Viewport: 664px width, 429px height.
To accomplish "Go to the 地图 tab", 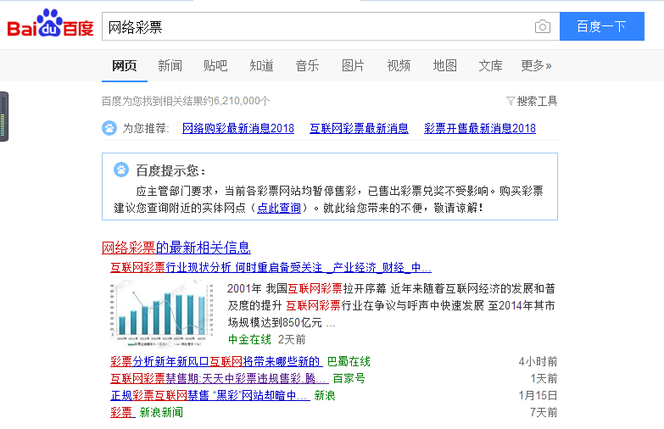I will pos(444,65).
